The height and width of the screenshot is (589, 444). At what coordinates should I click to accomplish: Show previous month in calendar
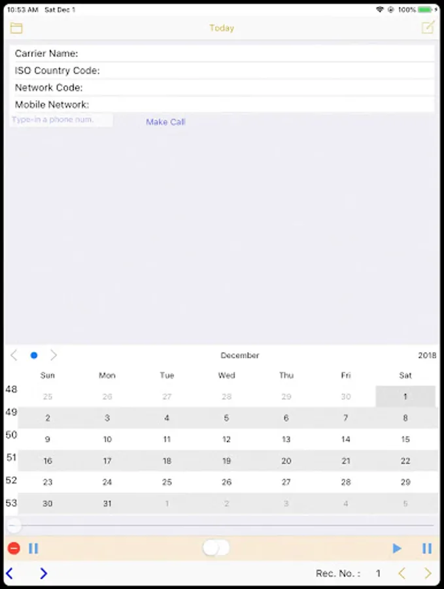pyautogui.click(x=14, y=355)
